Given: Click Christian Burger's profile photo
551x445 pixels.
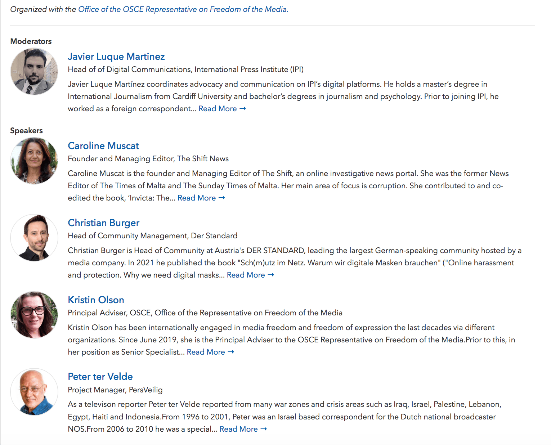Looking at the screenshot, I should coord(34,238).
